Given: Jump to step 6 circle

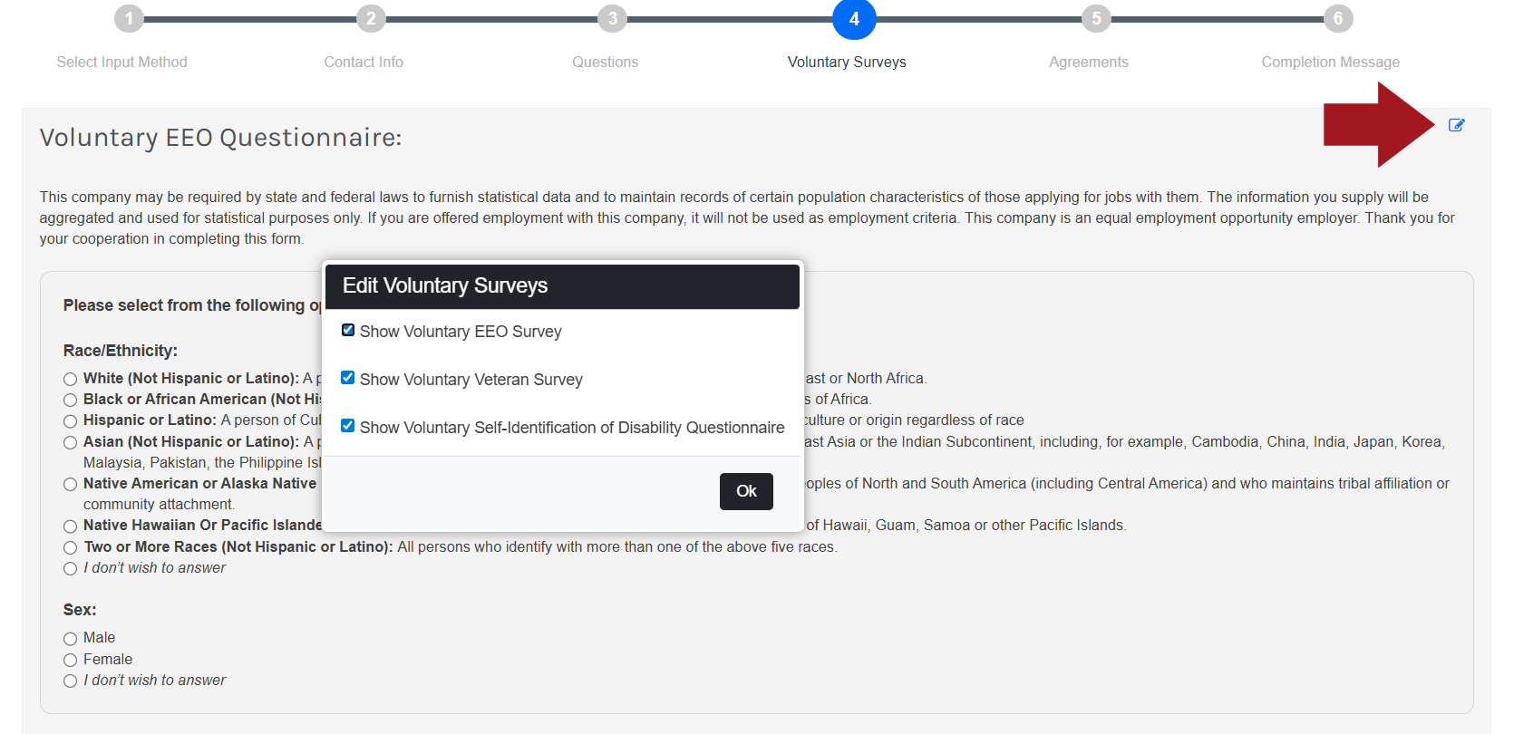Looking at the screenshot, I should coord(1338,18).
